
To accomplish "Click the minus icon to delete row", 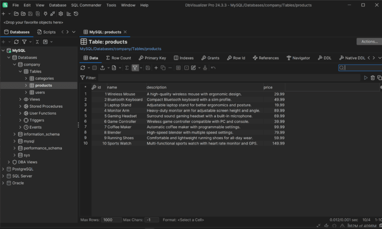I will (170, 68).
